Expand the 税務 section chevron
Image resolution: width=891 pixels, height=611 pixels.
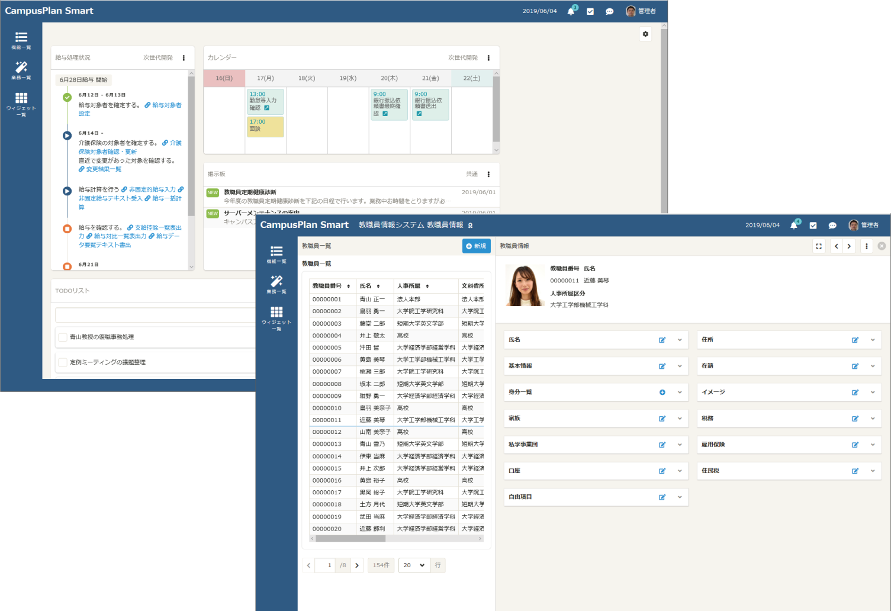click(873, 419)
